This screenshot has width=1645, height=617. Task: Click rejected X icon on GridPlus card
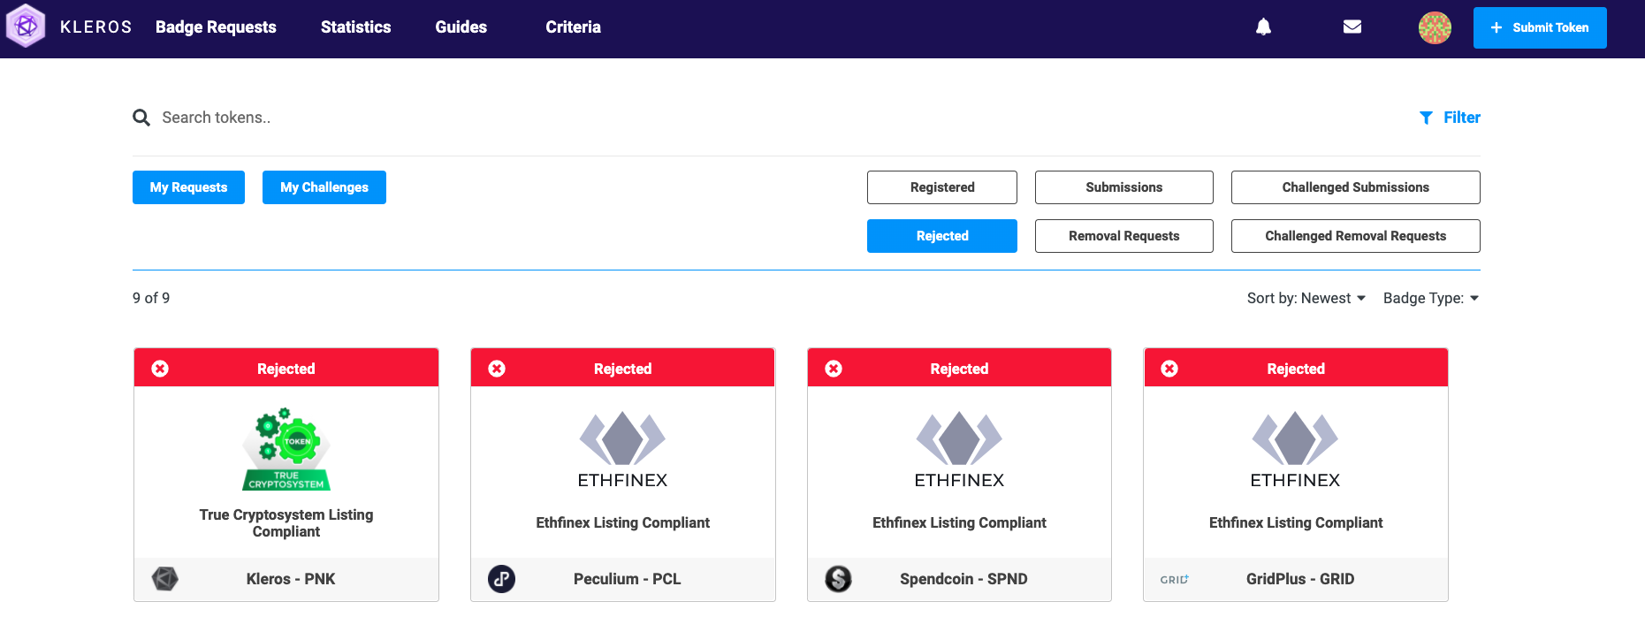(x=1169, y=369)
